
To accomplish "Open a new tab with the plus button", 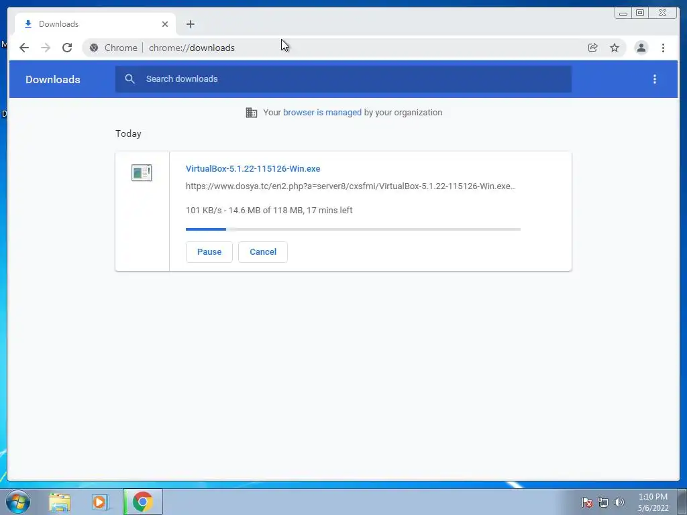I will 190,24.
